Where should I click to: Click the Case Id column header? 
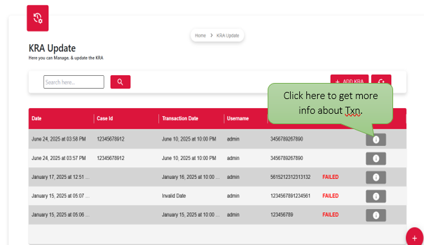(x=105, y=118)
